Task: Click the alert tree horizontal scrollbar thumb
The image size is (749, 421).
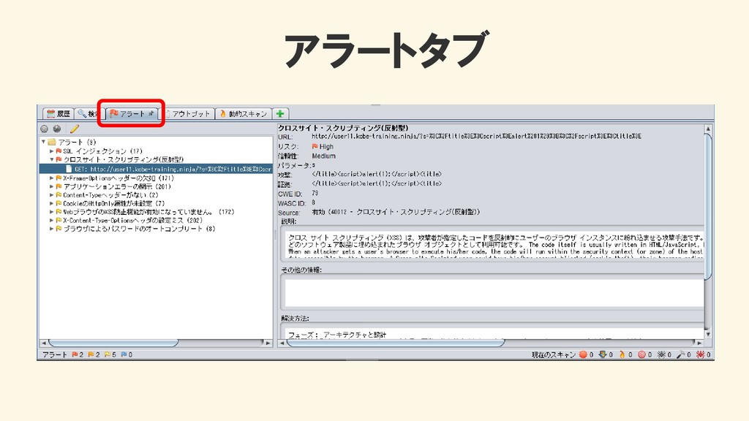Action: click(x=113, y=343)
